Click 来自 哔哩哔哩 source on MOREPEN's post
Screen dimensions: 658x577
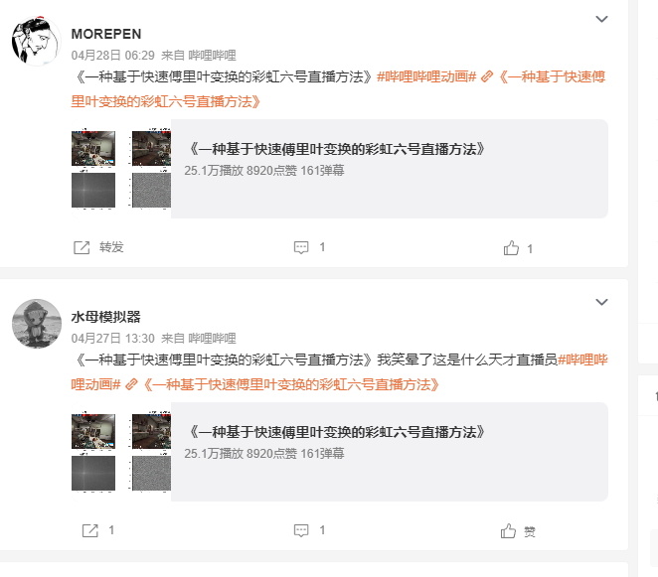pyautogui.click(x=199, y=56)
